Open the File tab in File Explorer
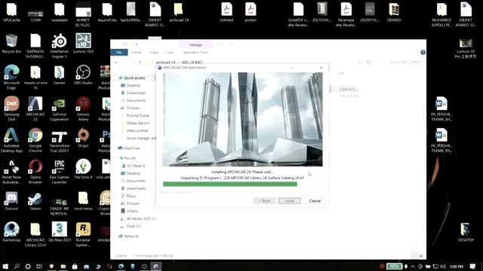The width and height of the screenshot is (483, 271). click(119, 53)
